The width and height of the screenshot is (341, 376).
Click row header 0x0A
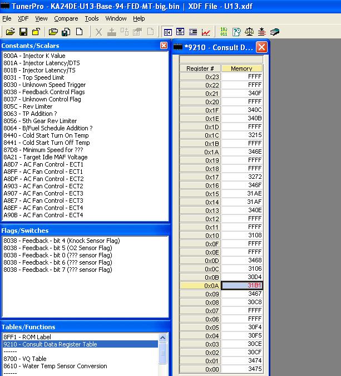tap(200, 285)
